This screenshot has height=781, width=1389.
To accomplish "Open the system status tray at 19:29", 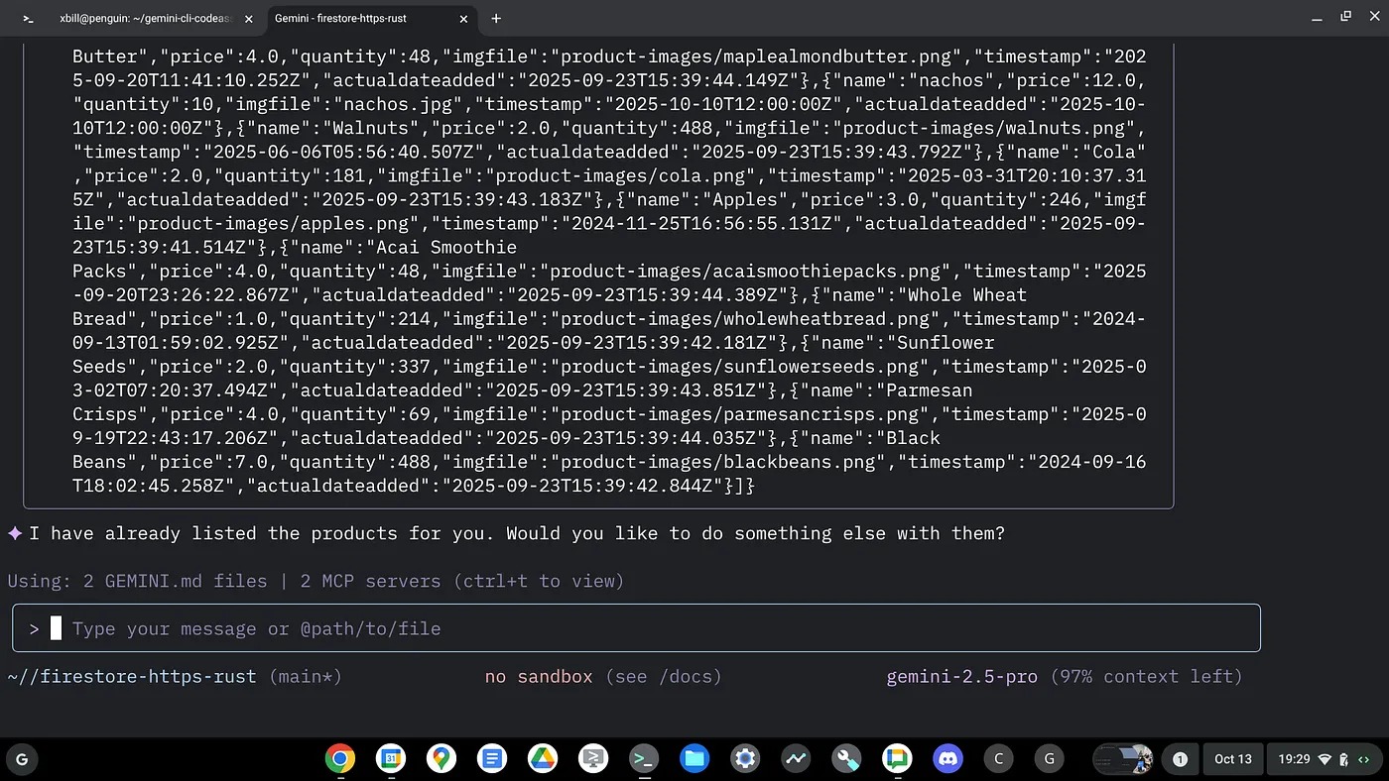I will (1322, 759).
